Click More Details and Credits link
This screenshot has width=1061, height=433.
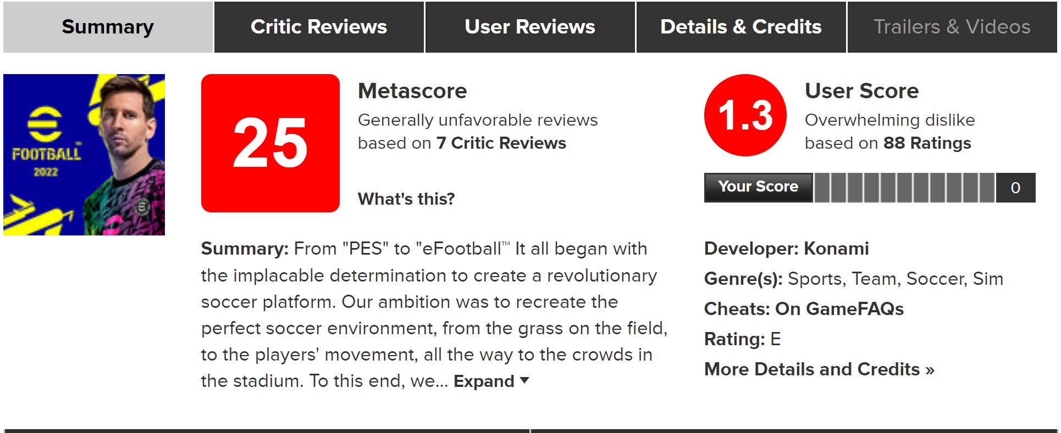(x=819, y=369)
